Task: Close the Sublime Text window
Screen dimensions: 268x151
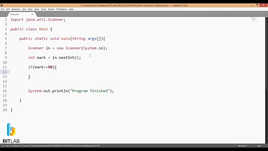Action: click(263, 5)
